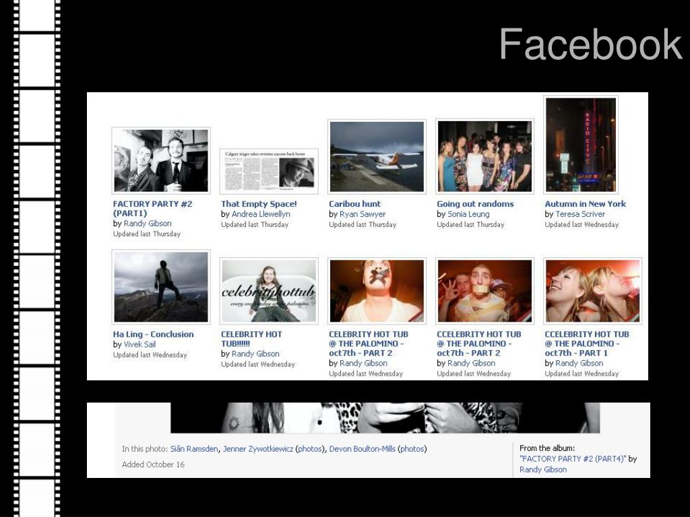The height and width of the screenshot is (517, 690).
Task: Open photos link after Jenner Zywotkiewicz
Action: (x=310, y=449)
